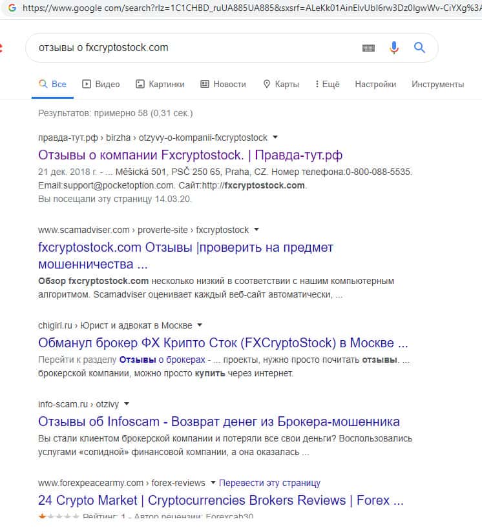This screenshot has height=528, width=482.
Task: Expand dropdown arrow beside info-scam.ru URL
Action: point(127,404)
